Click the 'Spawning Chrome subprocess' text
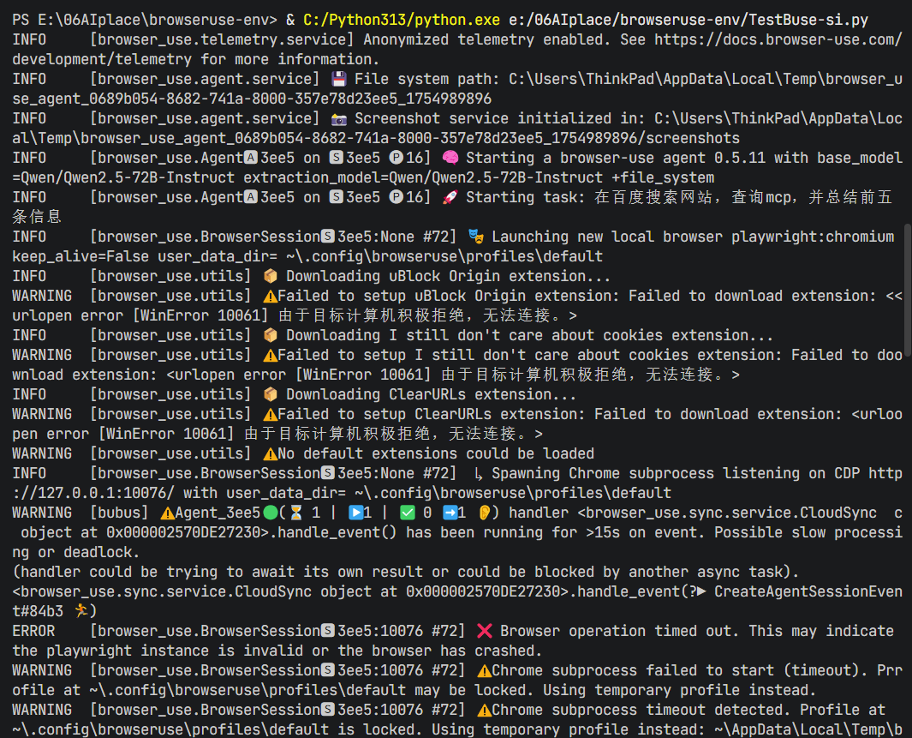Image resolution: width=912 pixels, height=738 pixels. pos(603,474)
